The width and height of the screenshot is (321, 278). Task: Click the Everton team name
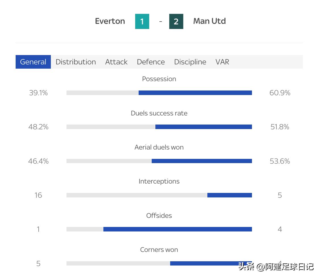pyautogui.click(x=110, y=21)
